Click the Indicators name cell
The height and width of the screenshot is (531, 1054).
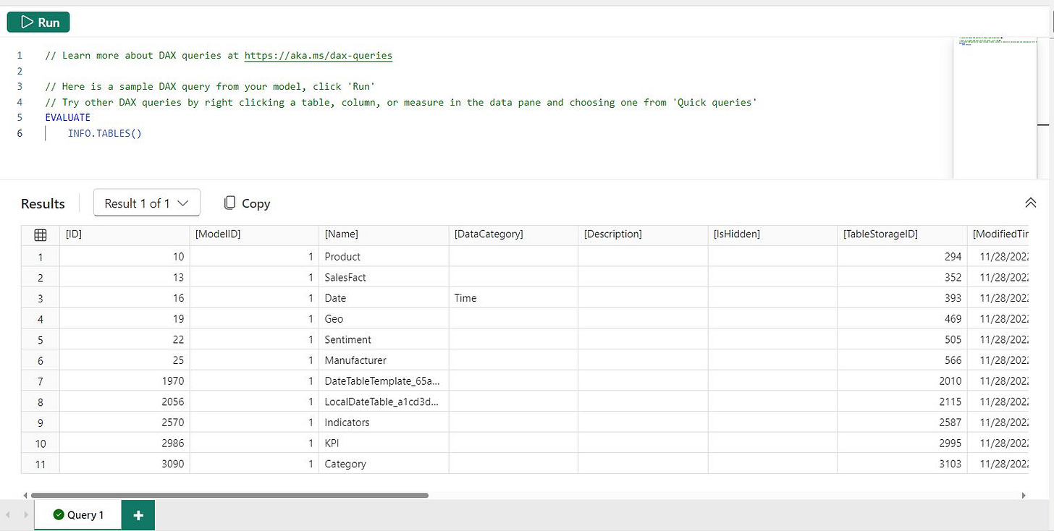pyautogui.click(x=384, y=422)
